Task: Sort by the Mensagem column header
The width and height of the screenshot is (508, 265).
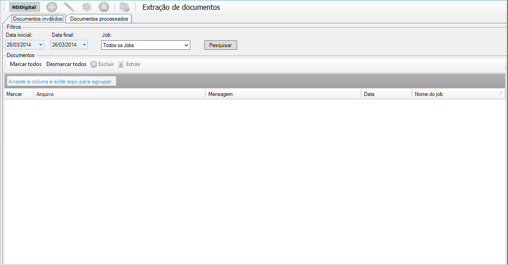Action: 283,94
